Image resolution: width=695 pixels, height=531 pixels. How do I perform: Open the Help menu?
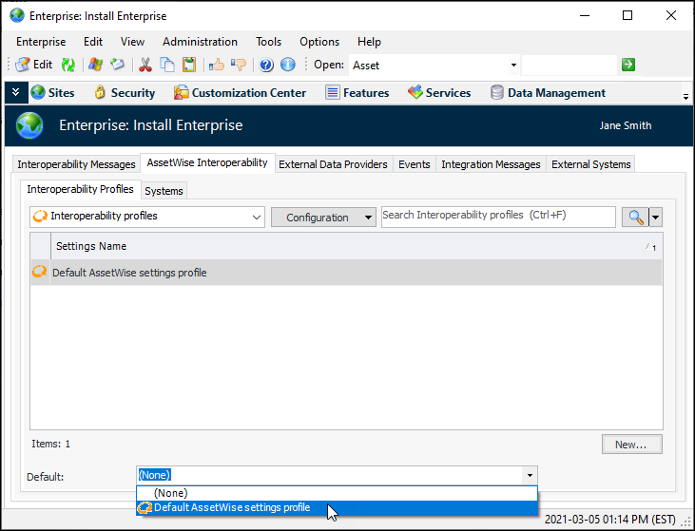pos(369,42)
